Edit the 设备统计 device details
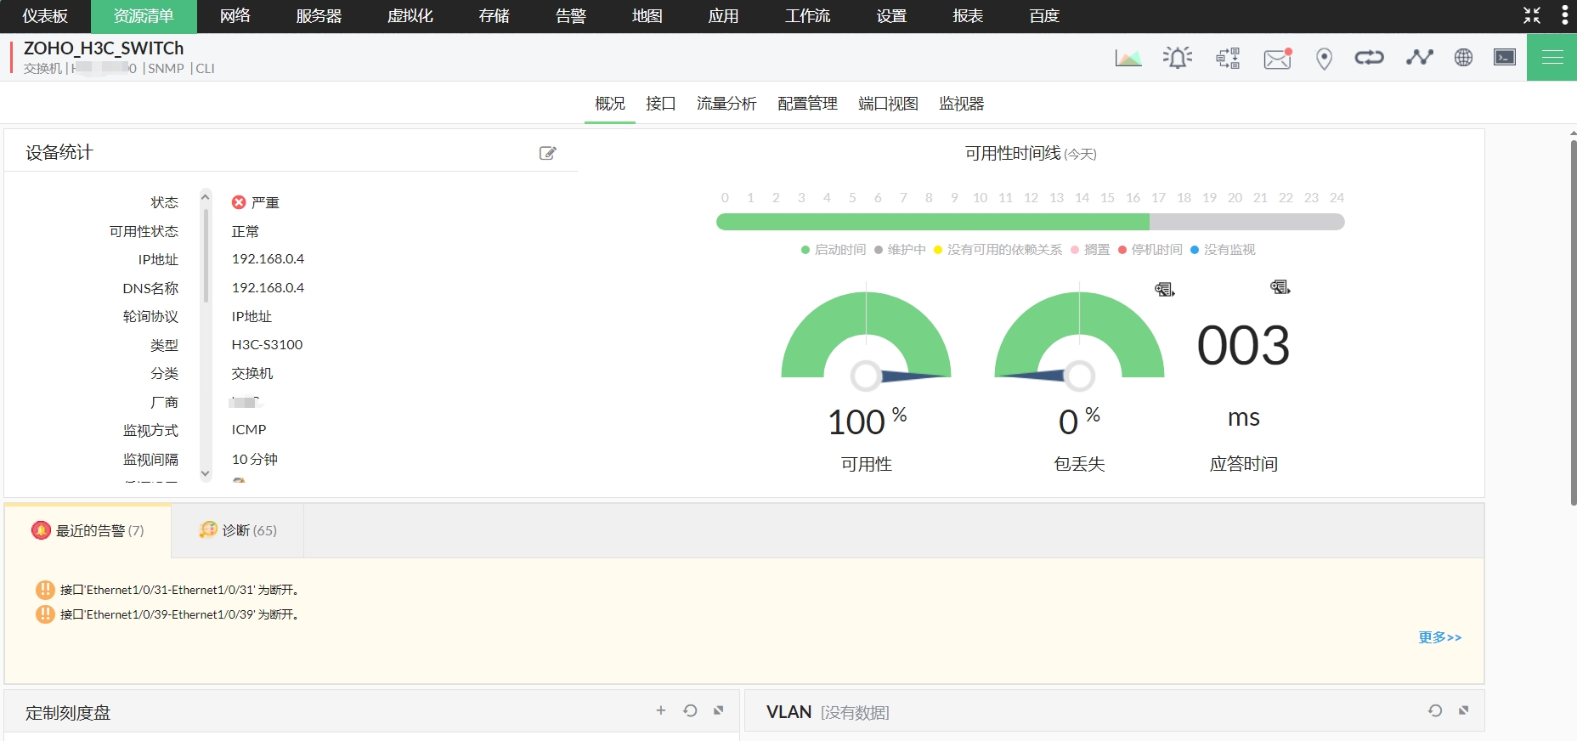This screenshot has height=741, width=1577. tap(548, 153)
